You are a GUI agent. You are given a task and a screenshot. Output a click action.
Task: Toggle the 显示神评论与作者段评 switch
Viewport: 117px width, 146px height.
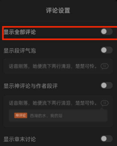(107, 85)
